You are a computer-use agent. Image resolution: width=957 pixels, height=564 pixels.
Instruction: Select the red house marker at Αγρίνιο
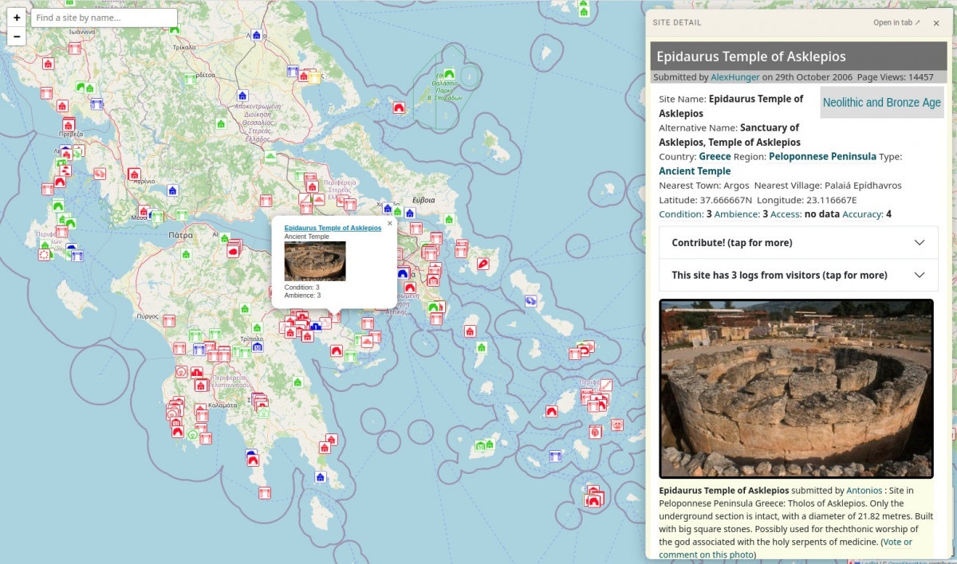point(134,174)
